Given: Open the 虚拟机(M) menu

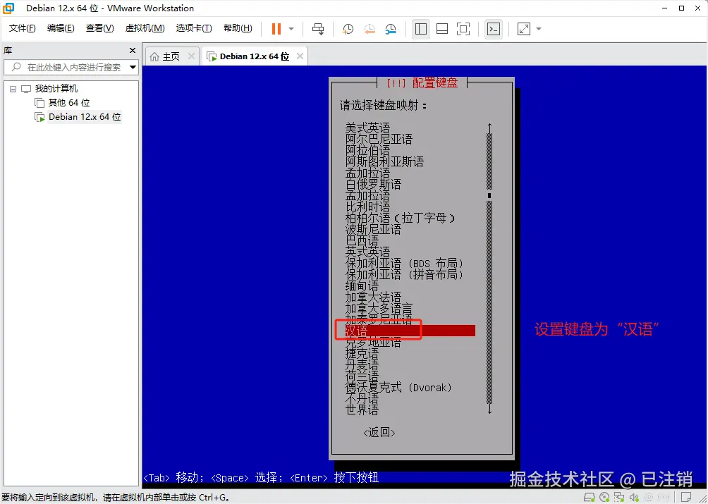Looking at the screenshot, I should click(x=145, y=28).
